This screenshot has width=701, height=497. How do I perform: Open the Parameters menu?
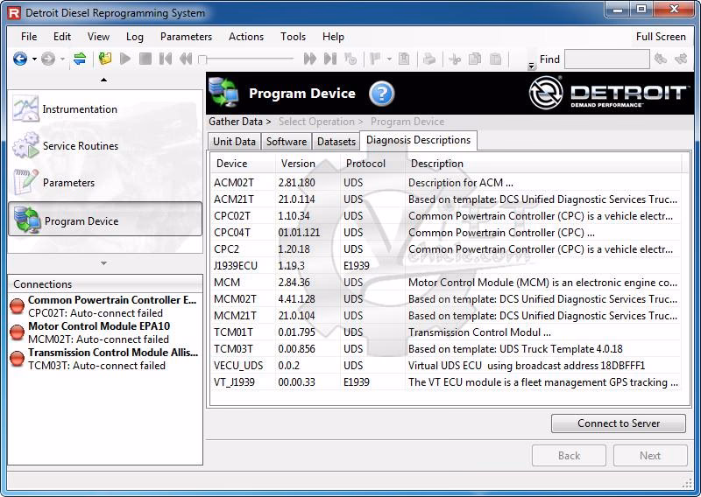(186, 37)
